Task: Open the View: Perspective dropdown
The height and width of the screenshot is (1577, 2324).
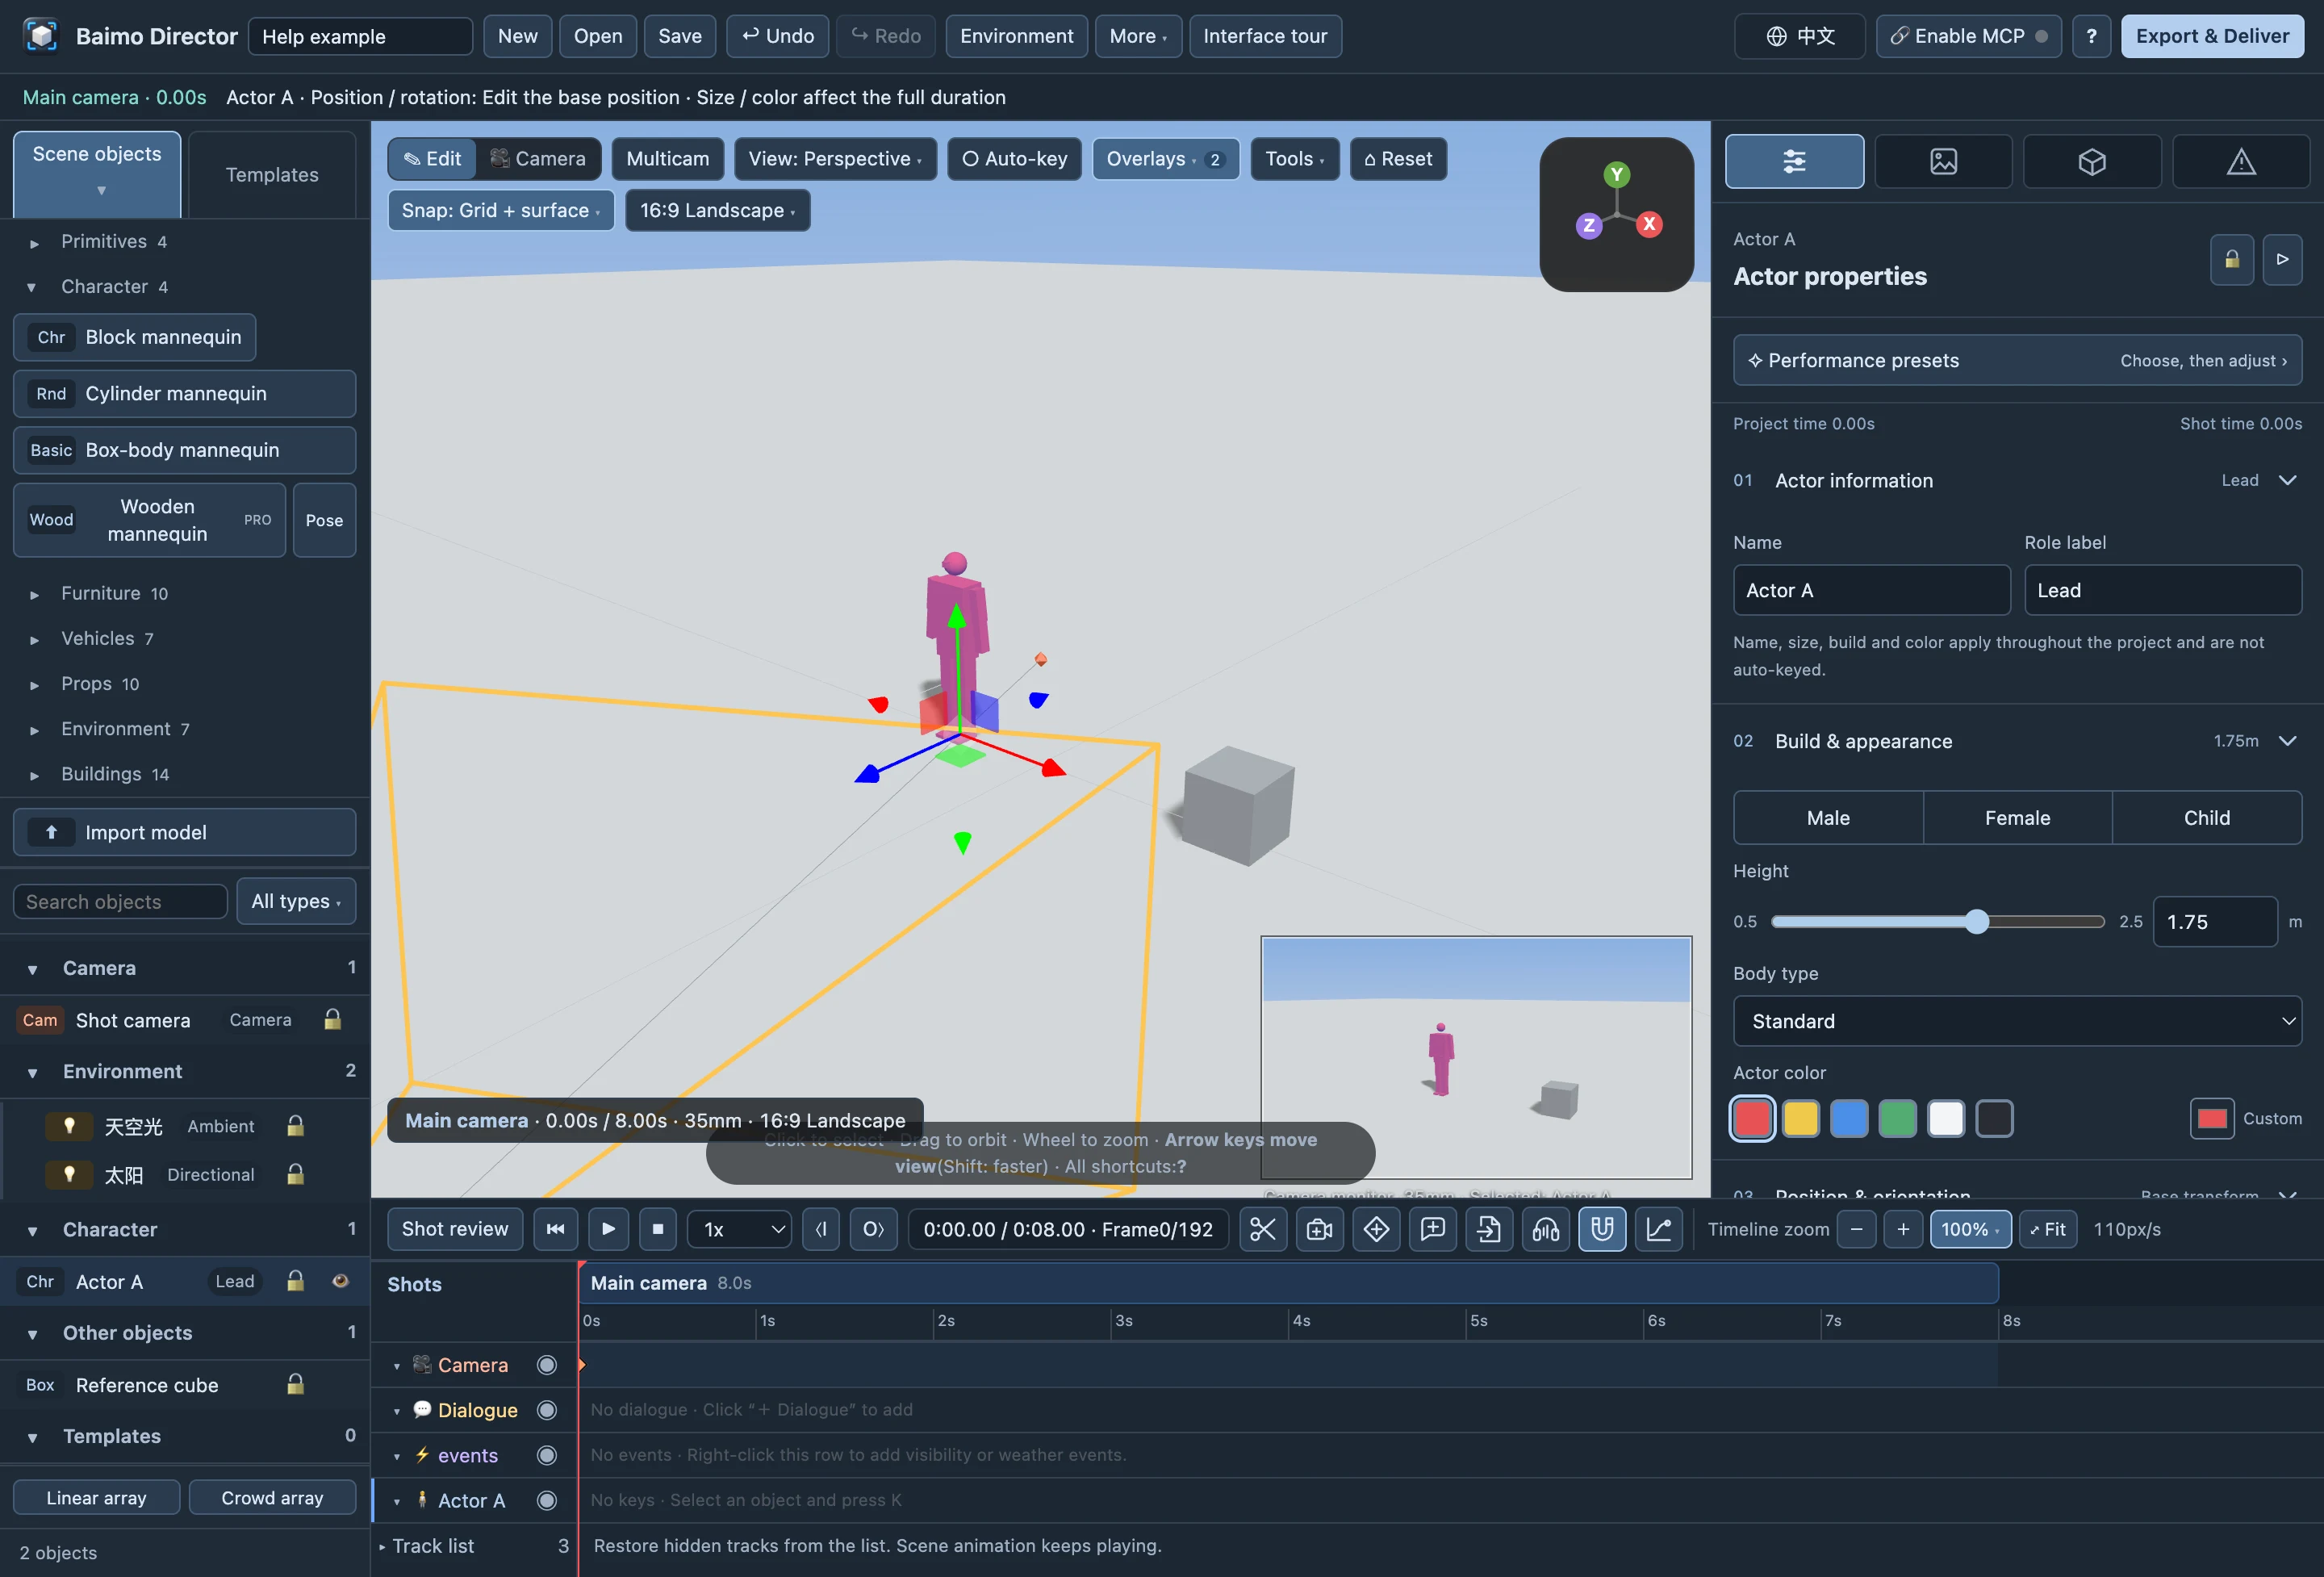Action: pos(835,159)
